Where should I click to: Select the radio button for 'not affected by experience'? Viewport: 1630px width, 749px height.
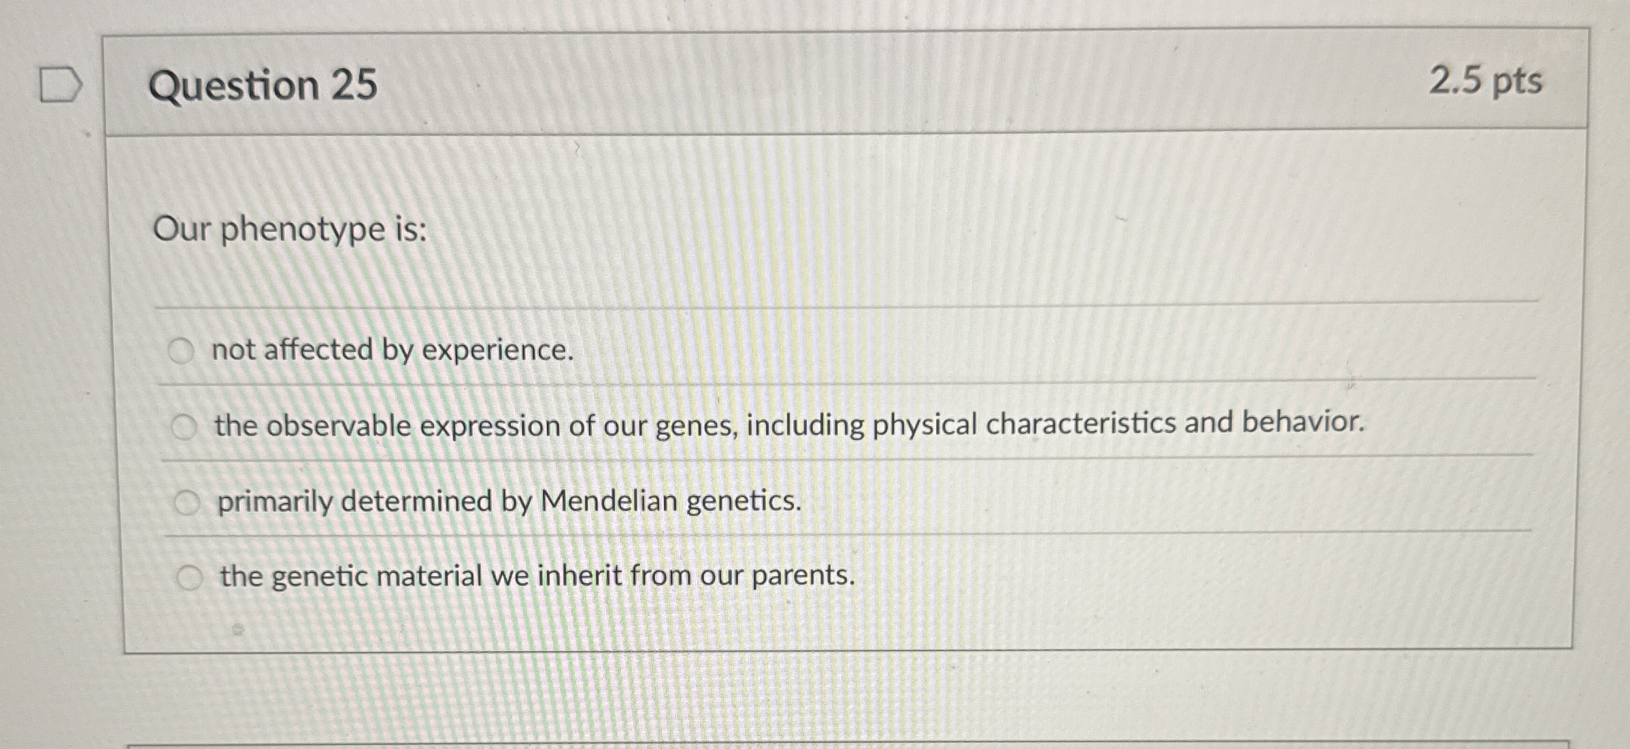pyautogui.click(x=181, y=351)
